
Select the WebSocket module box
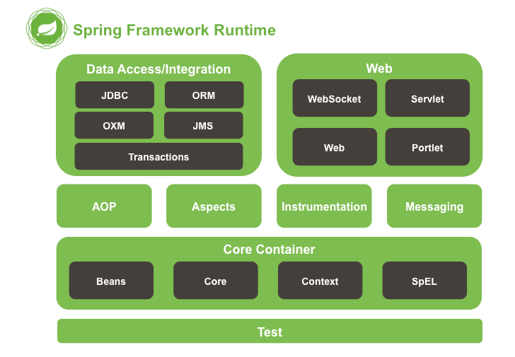(335, 98)
